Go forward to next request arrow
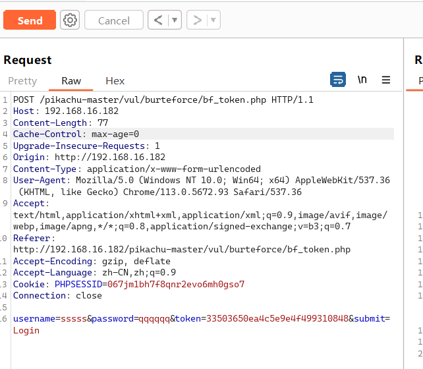 197,20
